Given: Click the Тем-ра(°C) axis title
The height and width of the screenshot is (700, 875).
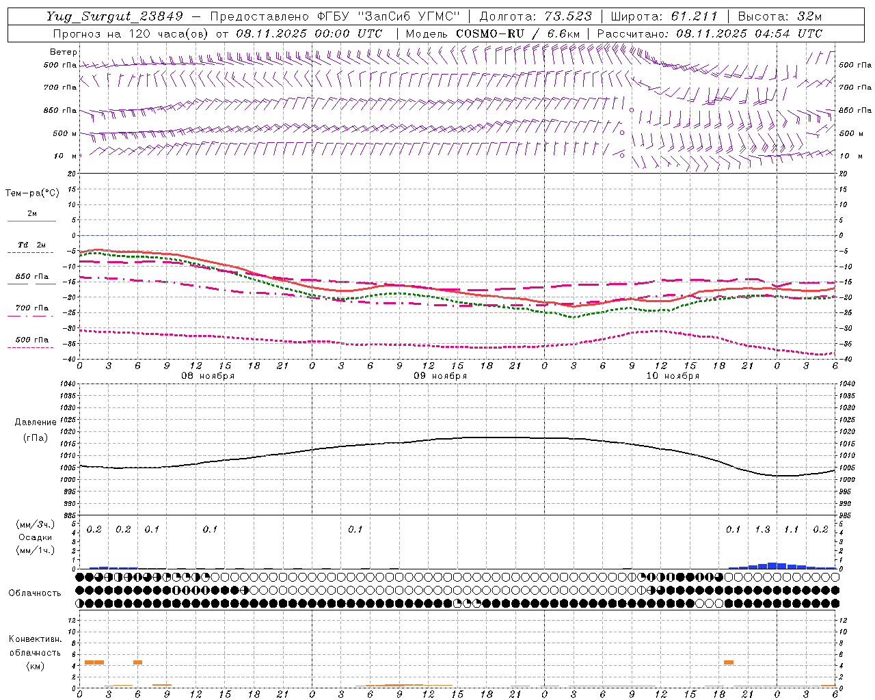Looking at the screenshot, I should coord(32,193).
